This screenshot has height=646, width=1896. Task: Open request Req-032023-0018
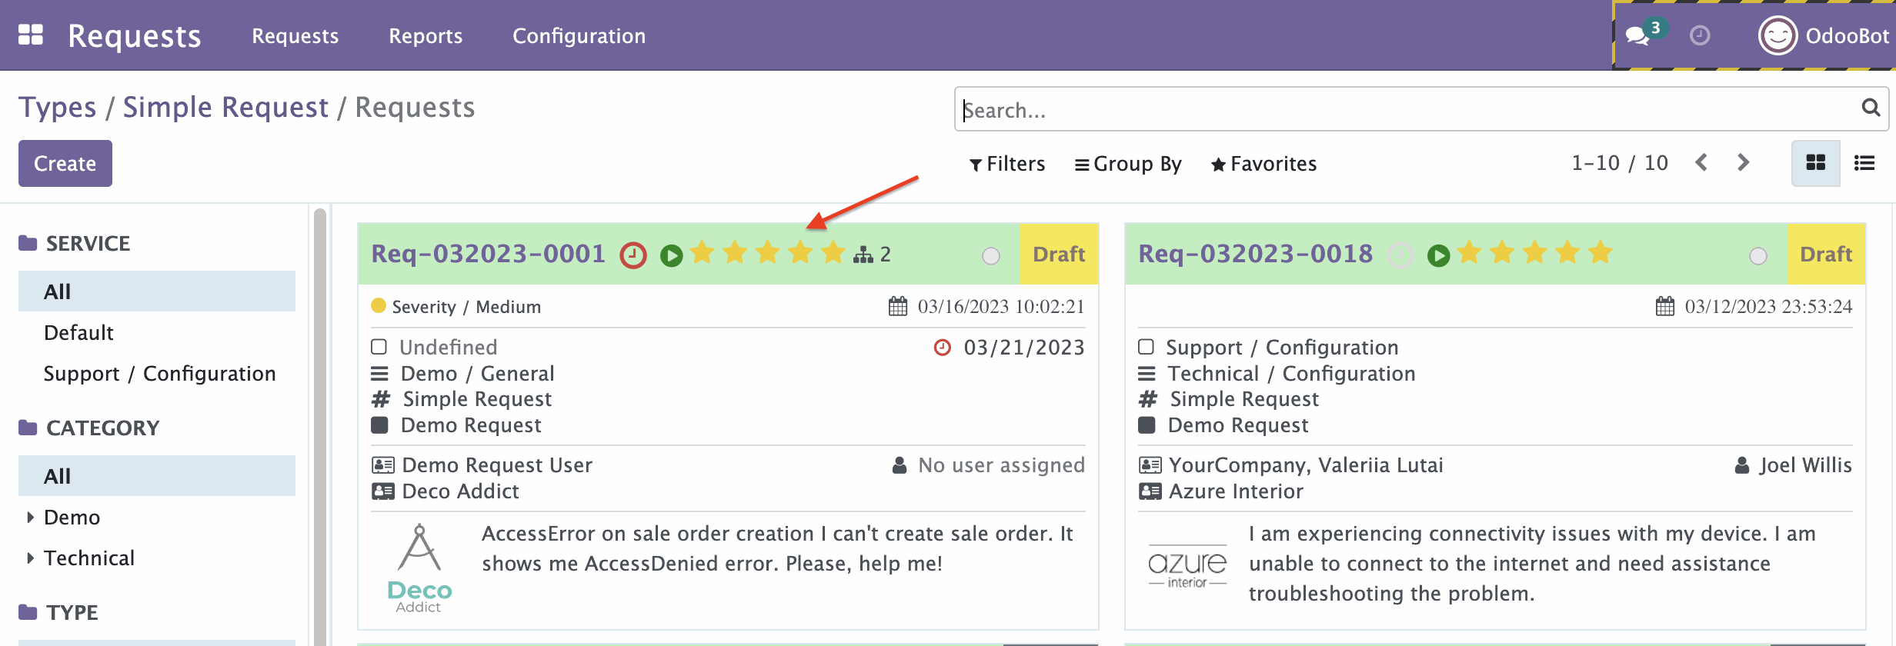pyautogui.click(x=1256, y=254)
